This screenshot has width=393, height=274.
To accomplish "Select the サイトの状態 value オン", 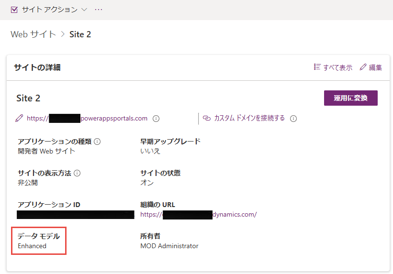I will click(x=147, y=183).
